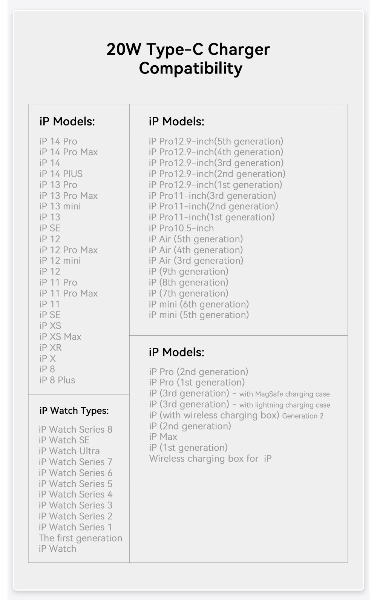Image resolution: width=377 pixels, height=600 pixels.
Task: Click the "iP 8 Plus" entry
Action: click(57, 380)
